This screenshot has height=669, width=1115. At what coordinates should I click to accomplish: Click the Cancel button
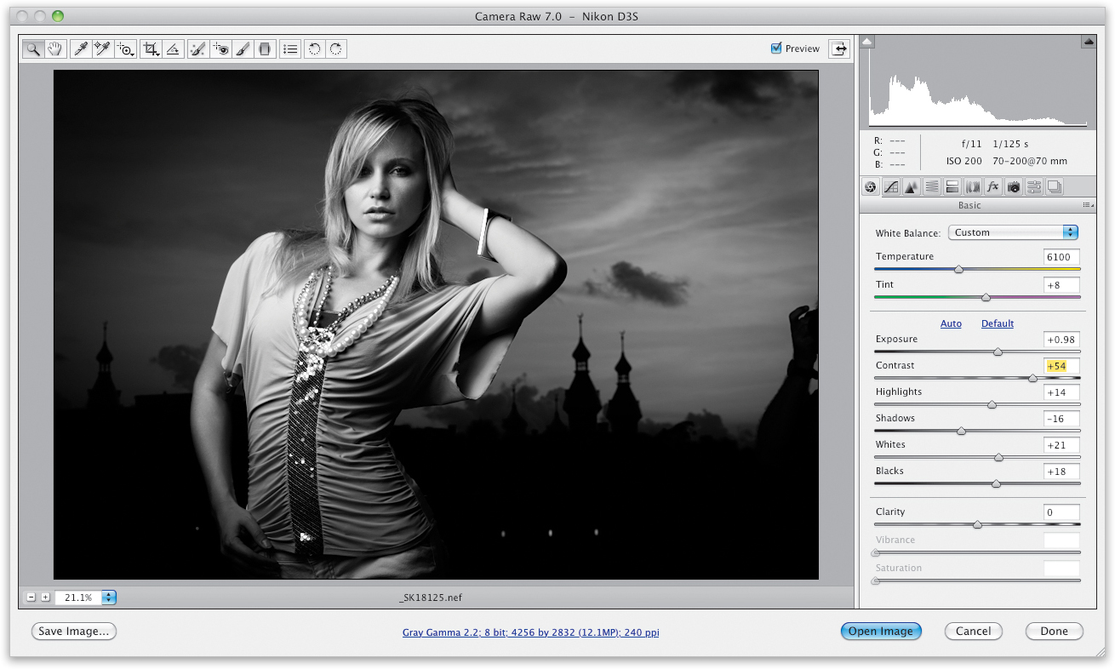[x=974, y=632]
